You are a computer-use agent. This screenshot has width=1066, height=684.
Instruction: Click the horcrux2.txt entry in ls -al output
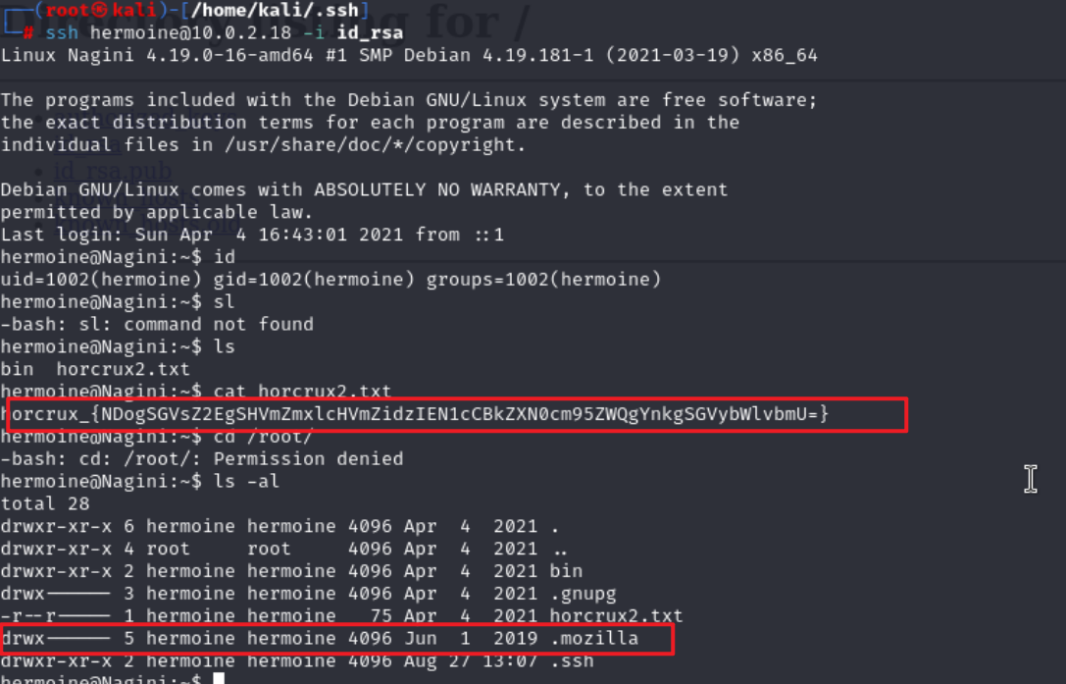(615, 616)
